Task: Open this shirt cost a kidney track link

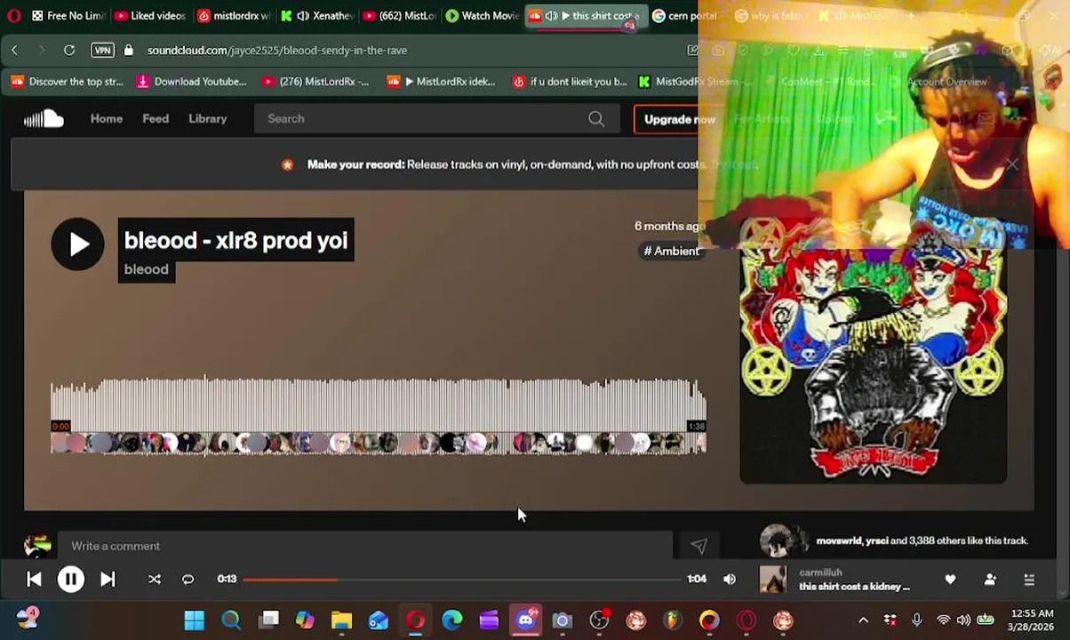Action: point(854,587)
